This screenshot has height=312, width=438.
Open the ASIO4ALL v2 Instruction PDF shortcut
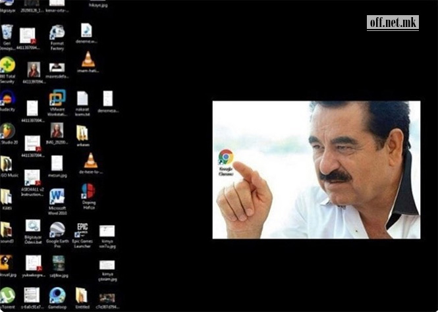pos(32,178)
